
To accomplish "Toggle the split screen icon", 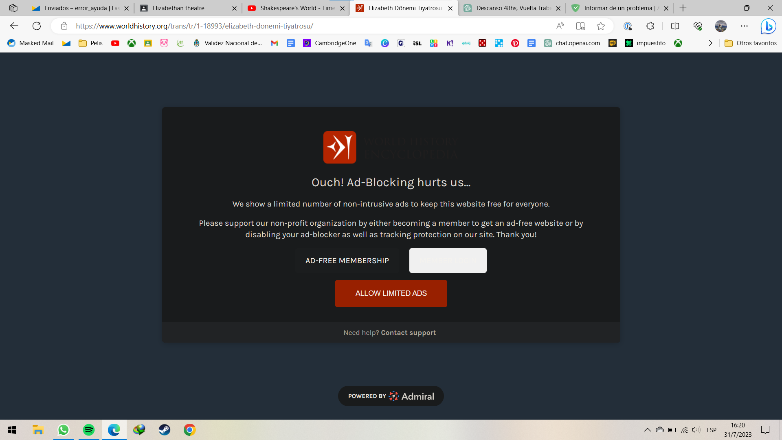I will 675,26.
